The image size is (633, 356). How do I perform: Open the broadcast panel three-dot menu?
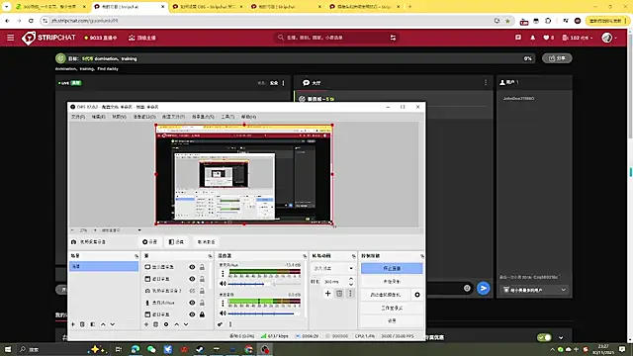coord(283,83)
